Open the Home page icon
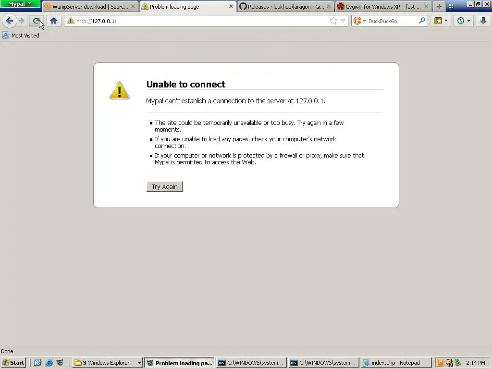The width and height of the screenshot is (492, 369). click(x=54, y=21)
